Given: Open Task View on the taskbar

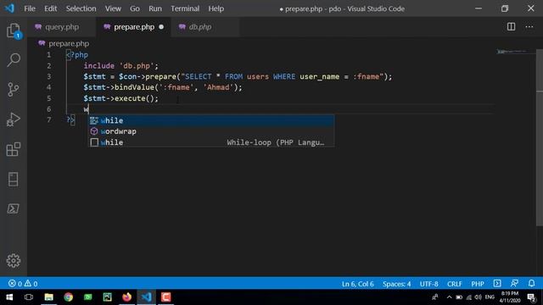Looking at the screenshot, I should (29, 297).
